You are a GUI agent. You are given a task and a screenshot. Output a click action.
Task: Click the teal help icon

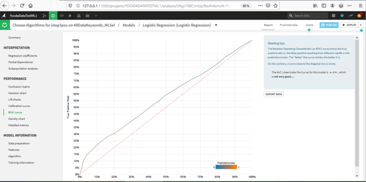tap(342, 16)
